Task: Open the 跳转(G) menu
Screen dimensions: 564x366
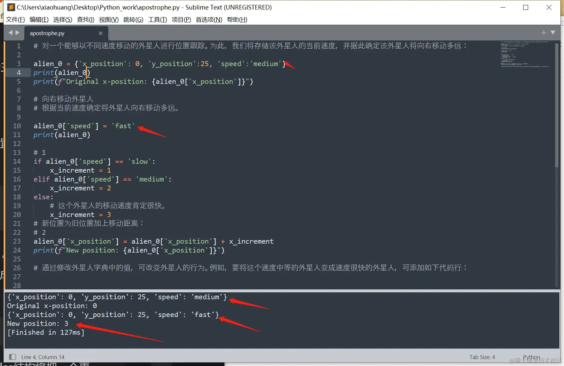Action: (x=133, y=20)
